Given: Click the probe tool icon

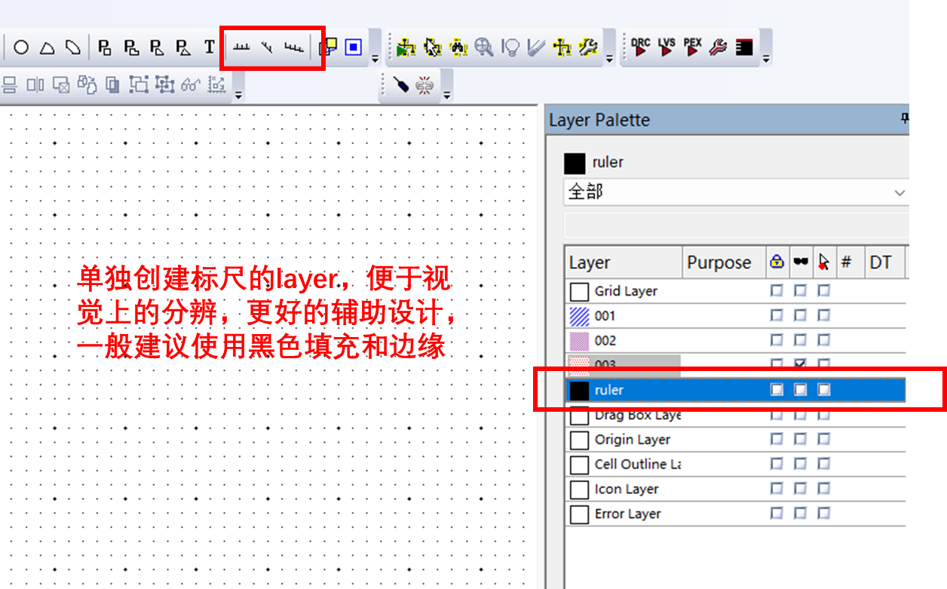Looking at the screenshot, I should [401, 84].
